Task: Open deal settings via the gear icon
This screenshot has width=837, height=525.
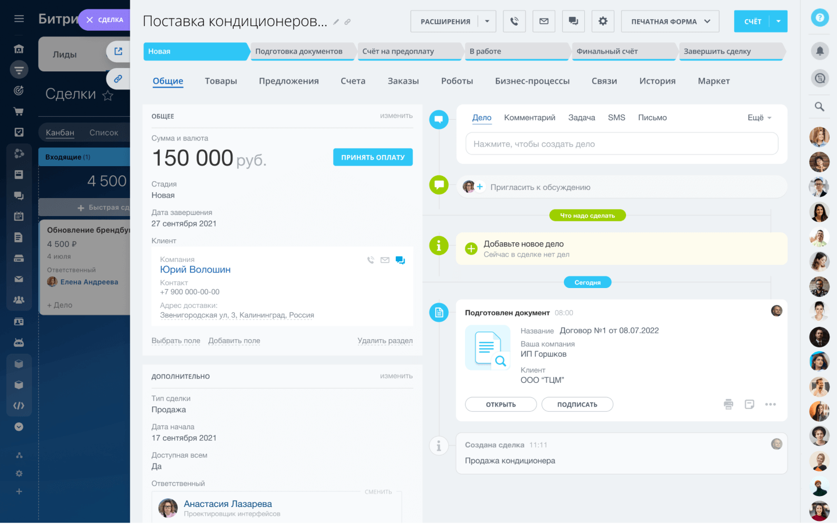Action: tap(603, 21)
